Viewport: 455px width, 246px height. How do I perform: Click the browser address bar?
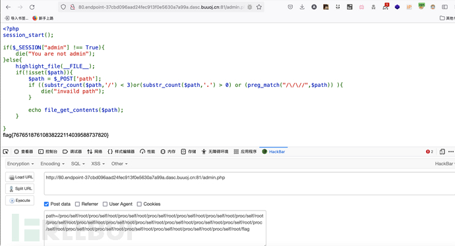click(161, 7)
